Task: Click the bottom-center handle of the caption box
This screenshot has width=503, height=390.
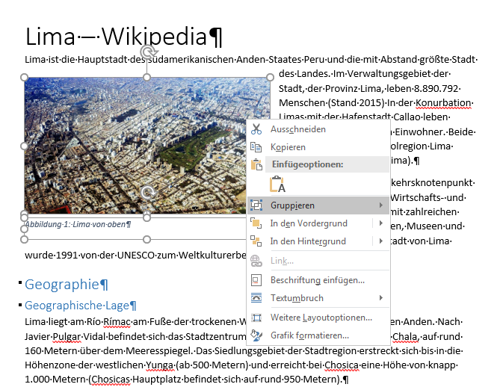Action: 146,239
